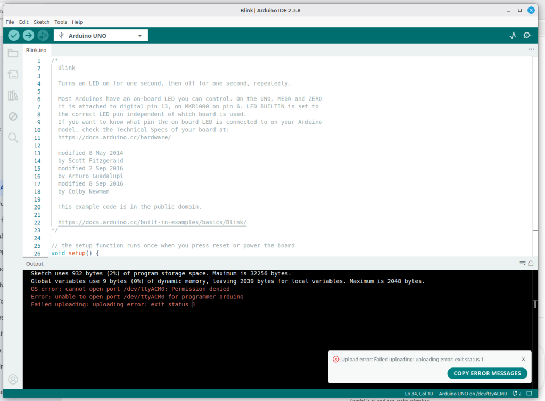
Task: Dismiss the upload error notification
Action: 524,360
